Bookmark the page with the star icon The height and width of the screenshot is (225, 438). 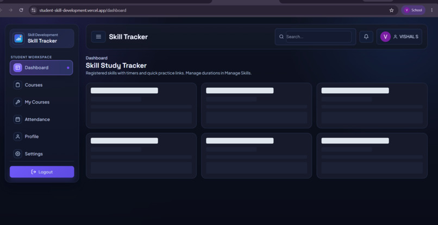[x=391, y=10]
